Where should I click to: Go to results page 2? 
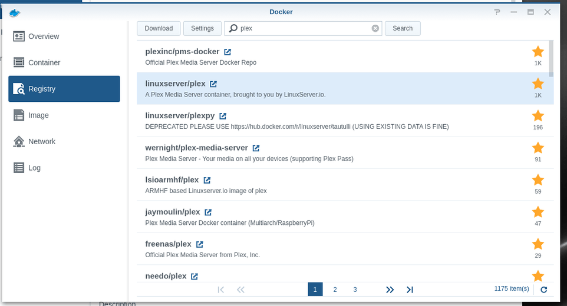pos(335,290)
